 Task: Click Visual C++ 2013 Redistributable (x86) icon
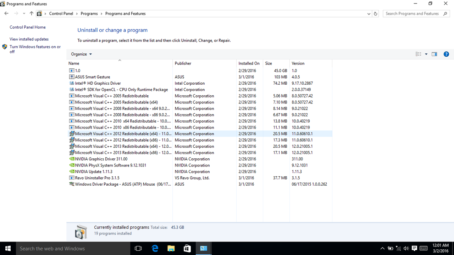[x=72, y=153]
